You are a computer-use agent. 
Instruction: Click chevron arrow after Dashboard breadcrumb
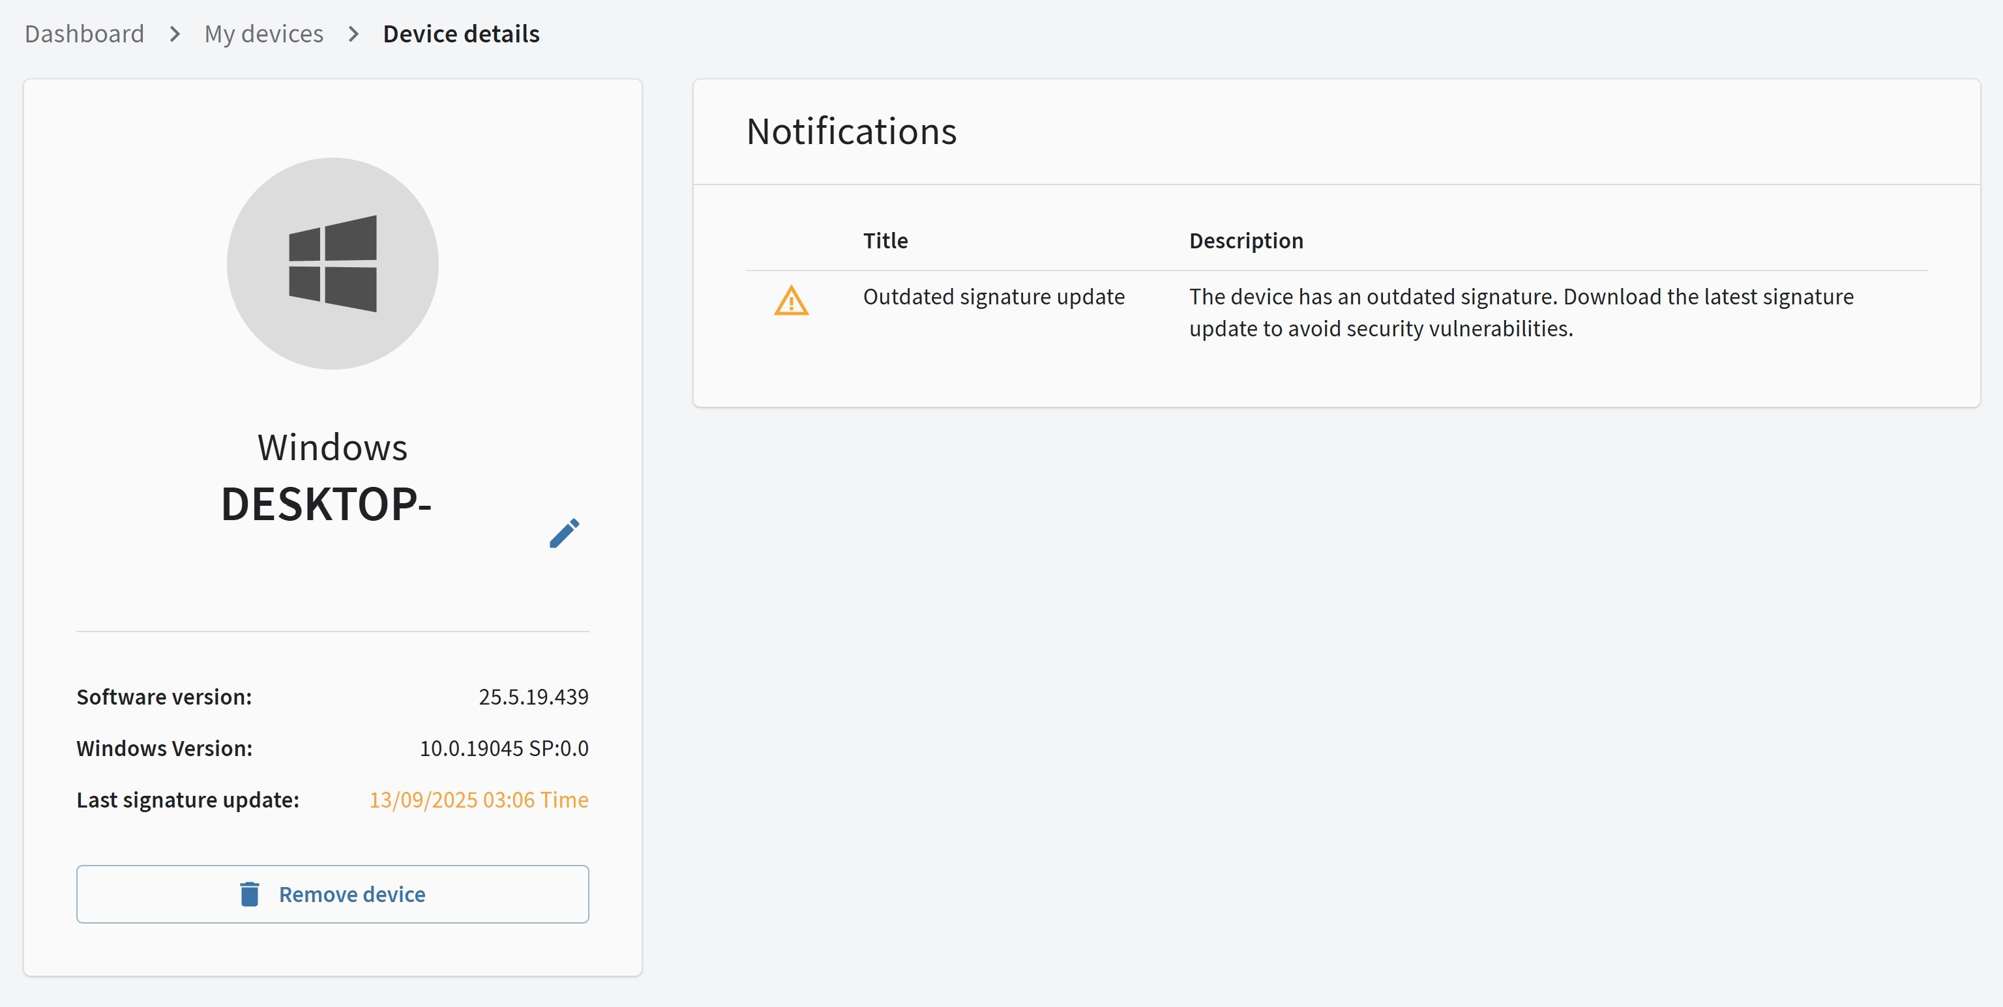[x=175, y=34]
